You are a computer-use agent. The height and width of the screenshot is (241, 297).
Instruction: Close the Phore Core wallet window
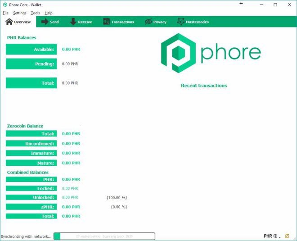point(289,5)
